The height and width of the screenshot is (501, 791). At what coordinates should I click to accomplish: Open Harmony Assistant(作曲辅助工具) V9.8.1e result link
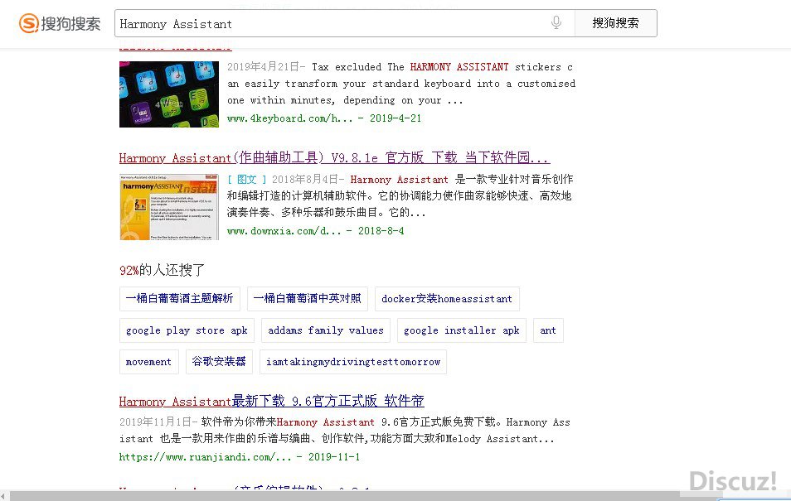(x=334, y=158)
